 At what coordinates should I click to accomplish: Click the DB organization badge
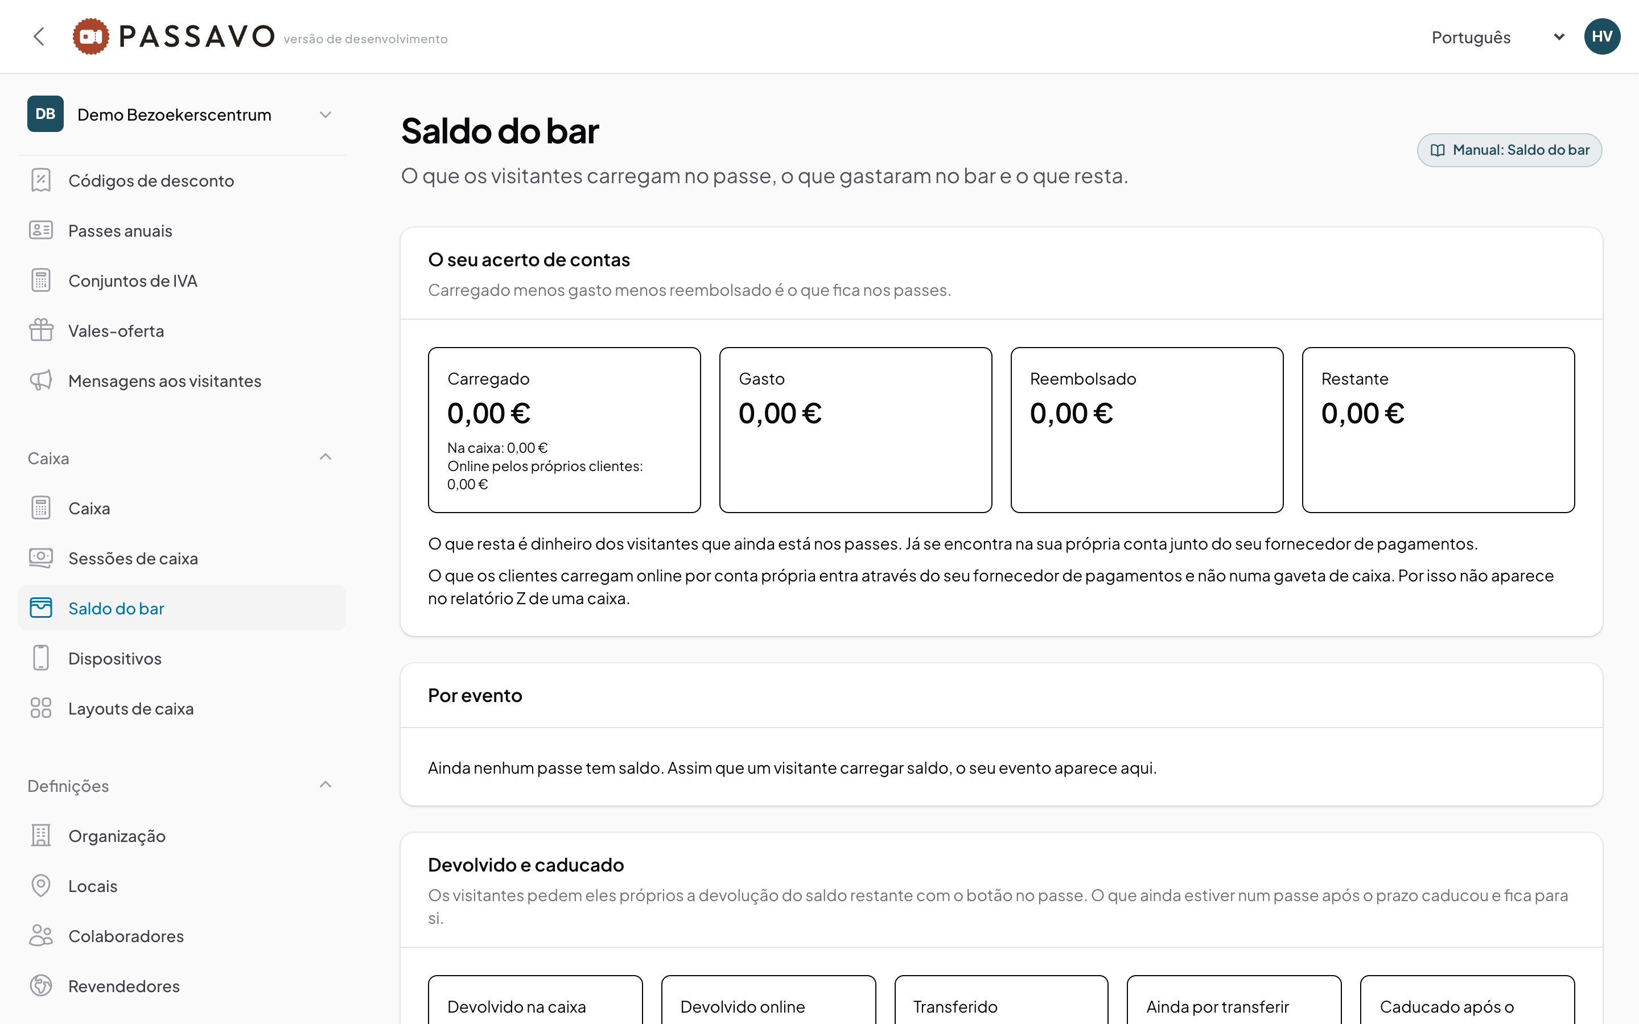coord(46,114)
